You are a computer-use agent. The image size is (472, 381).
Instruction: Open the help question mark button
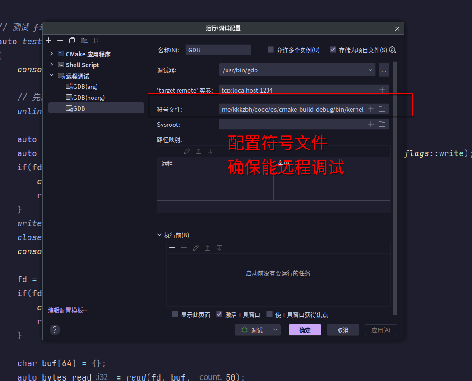coord(55,330)
